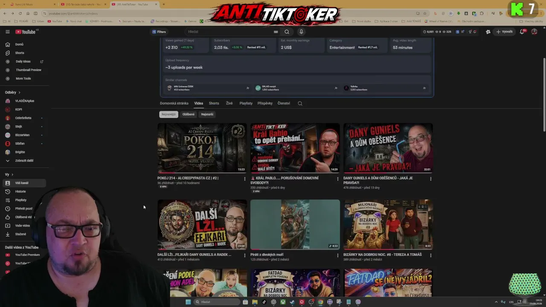
Task: Search within the channel using the magnifier
Action: pyautogui.click(x=300, y=103)
